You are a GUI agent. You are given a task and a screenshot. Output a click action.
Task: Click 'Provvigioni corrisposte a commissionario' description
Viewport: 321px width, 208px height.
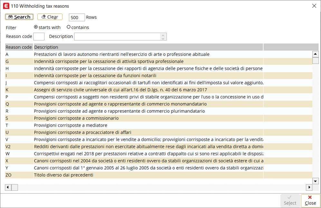(x=76, y=118)
